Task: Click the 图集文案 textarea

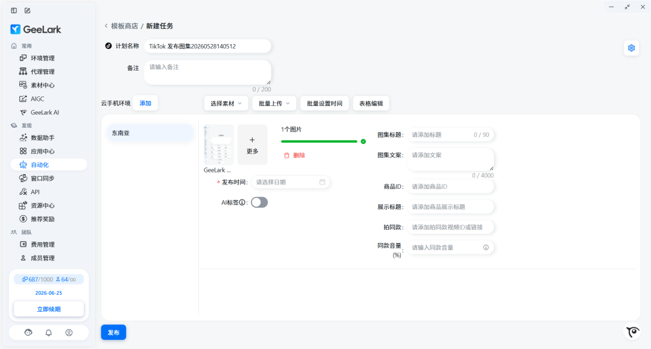Action: (x=450, y=160)
